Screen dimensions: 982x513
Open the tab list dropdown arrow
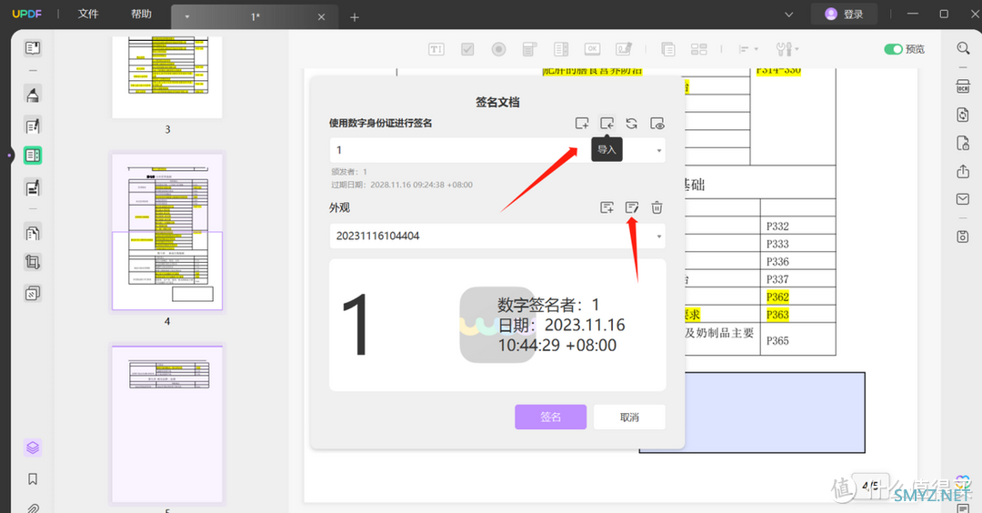point(789,15)
